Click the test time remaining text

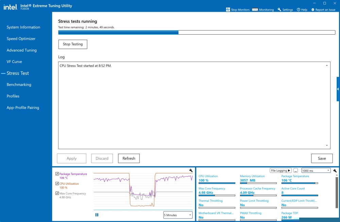coord(86,27)
